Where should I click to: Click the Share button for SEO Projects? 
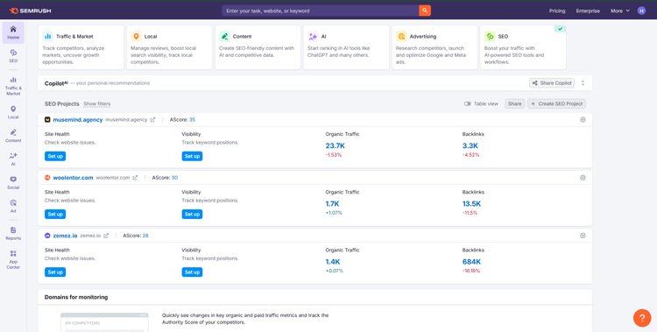[x=515, y=103]
